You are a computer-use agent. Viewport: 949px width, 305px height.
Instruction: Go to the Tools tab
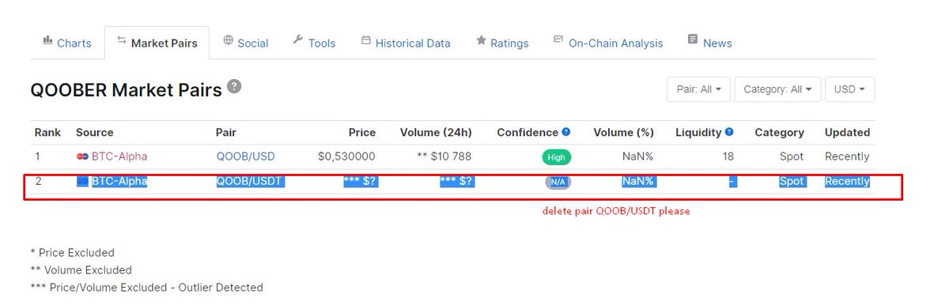tap(314, 43)
